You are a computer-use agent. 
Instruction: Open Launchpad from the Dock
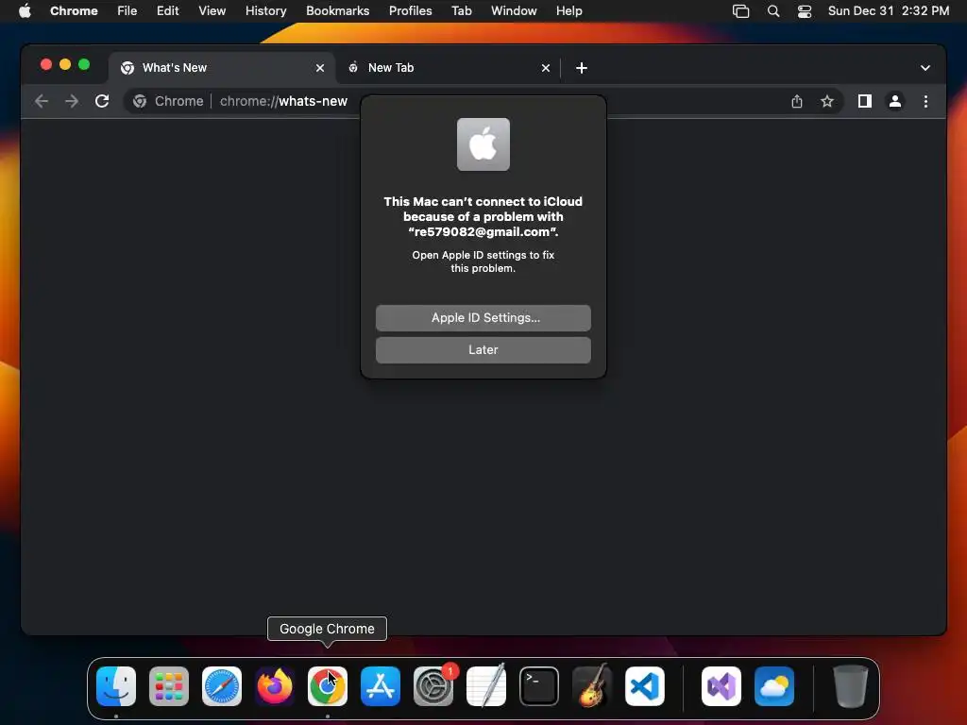coord(169,686)
